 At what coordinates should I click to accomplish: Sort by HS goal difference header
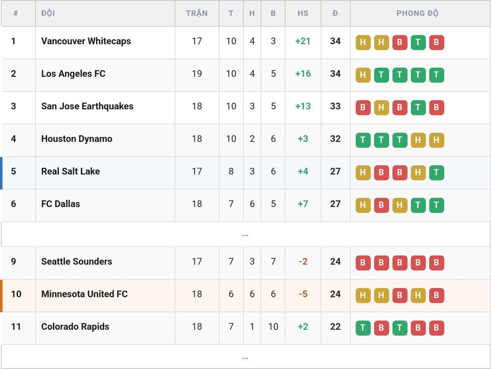303,13
